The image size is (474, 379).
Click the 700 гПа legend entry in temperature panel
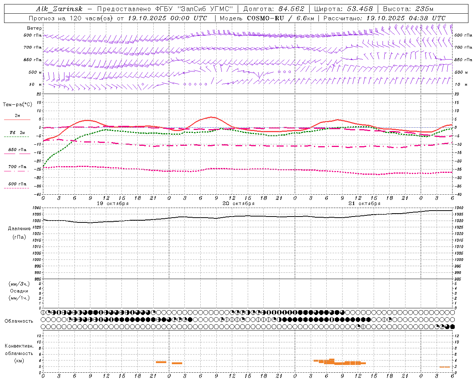click(x=17, y=168)
